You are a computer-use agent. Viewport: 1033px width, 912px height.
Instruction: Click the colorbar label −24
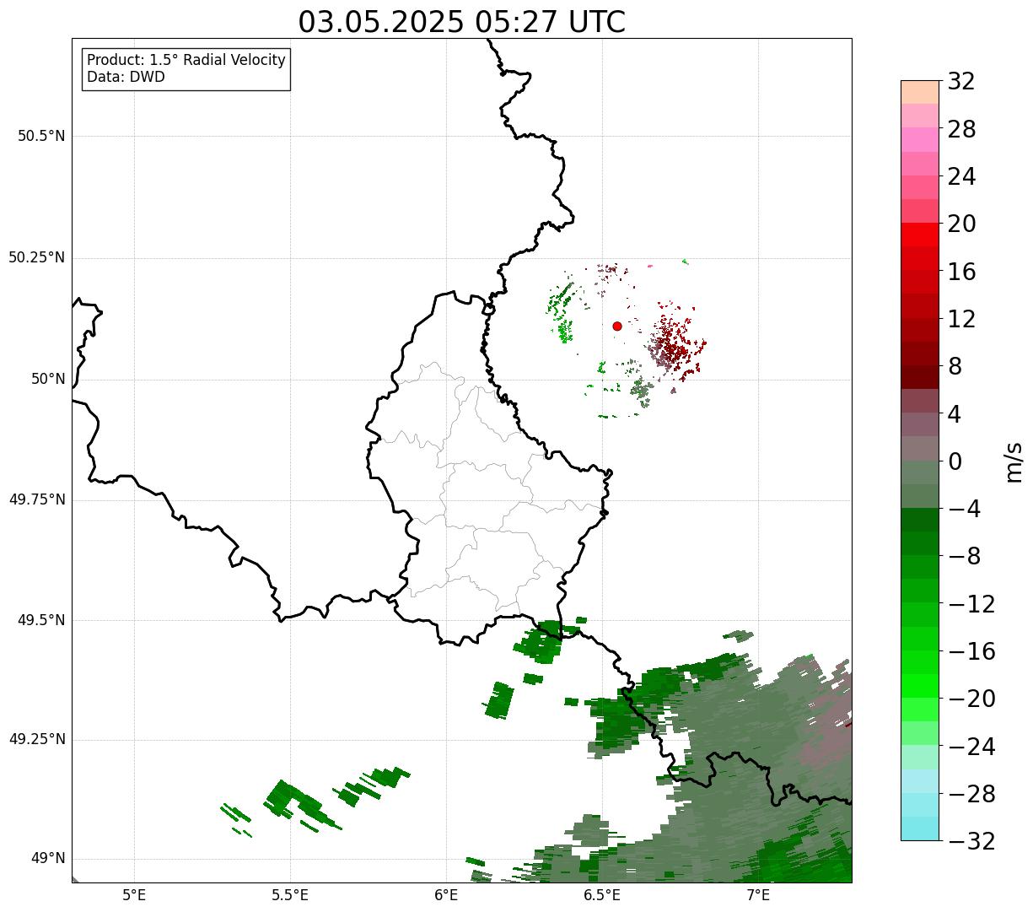click(971, 747)
